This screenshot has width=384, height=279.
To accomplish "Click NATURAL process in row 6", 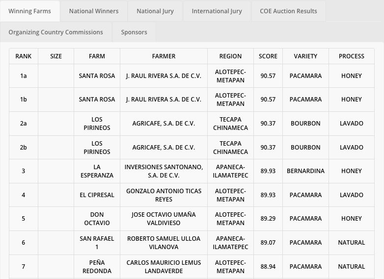I will point(352,243).
